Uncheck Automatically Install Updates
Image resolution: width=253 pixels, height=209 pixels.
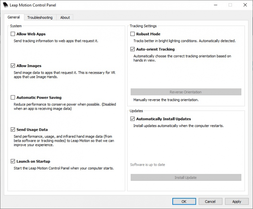[x=133, y=119]
